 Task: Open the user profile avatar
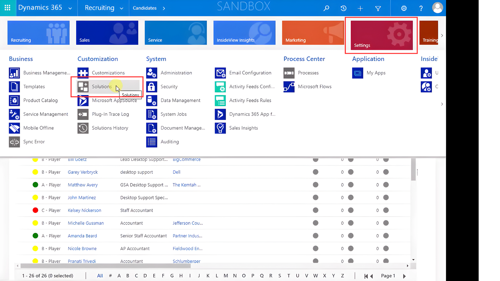(x=438, y=8)
